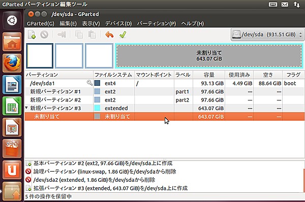Viewport: 305px width, 202px height.
Task: Click the red delete icon beside linux-swap operation
Action: pos(28,172)
